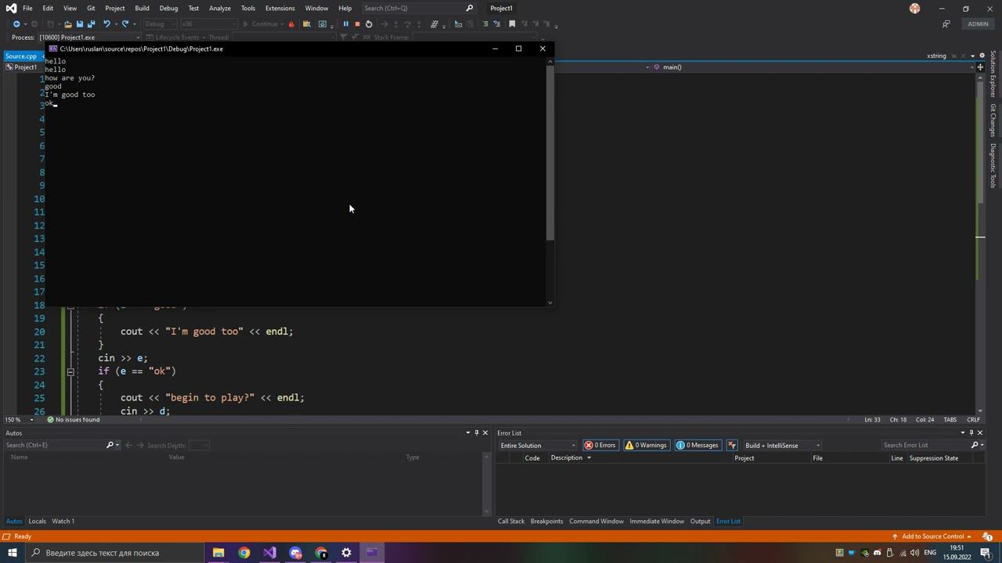This screenshot has height=563, width=1002.
Task: Open the Process Project1.exe dropdown
Action: pos(90,38)
